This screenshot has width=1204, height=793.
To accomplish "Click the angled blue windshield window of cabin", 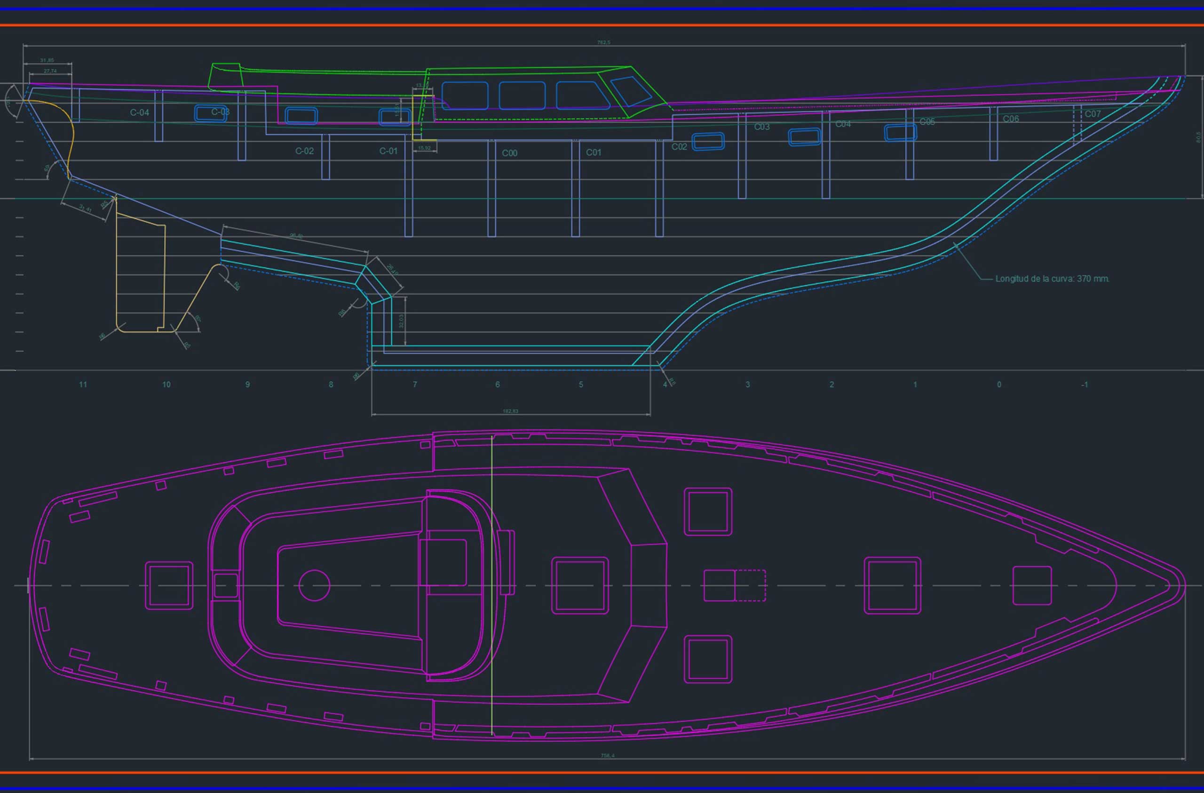I will click(x=631, y=91).
